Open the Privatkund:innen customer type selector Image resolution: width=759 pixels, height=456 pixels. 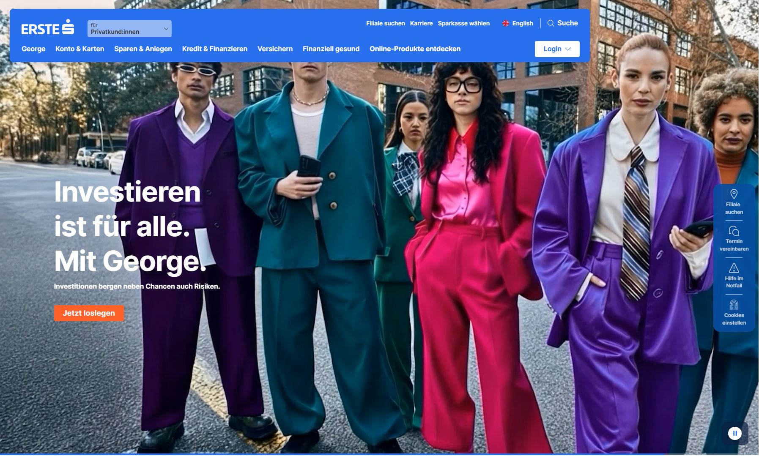click(129, 28)
